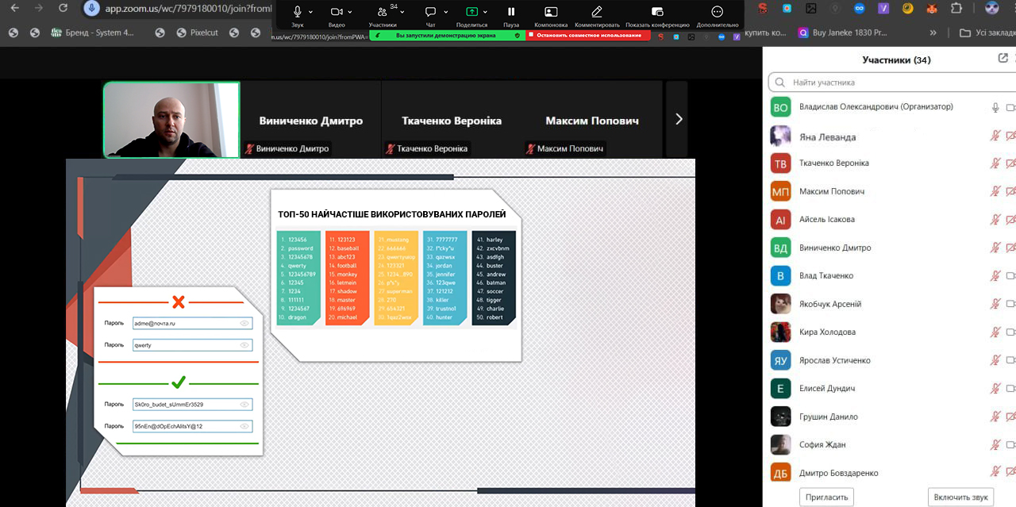Click the Видео camera icon
This screenshot has width=1016, height=507.
(337, 12)
